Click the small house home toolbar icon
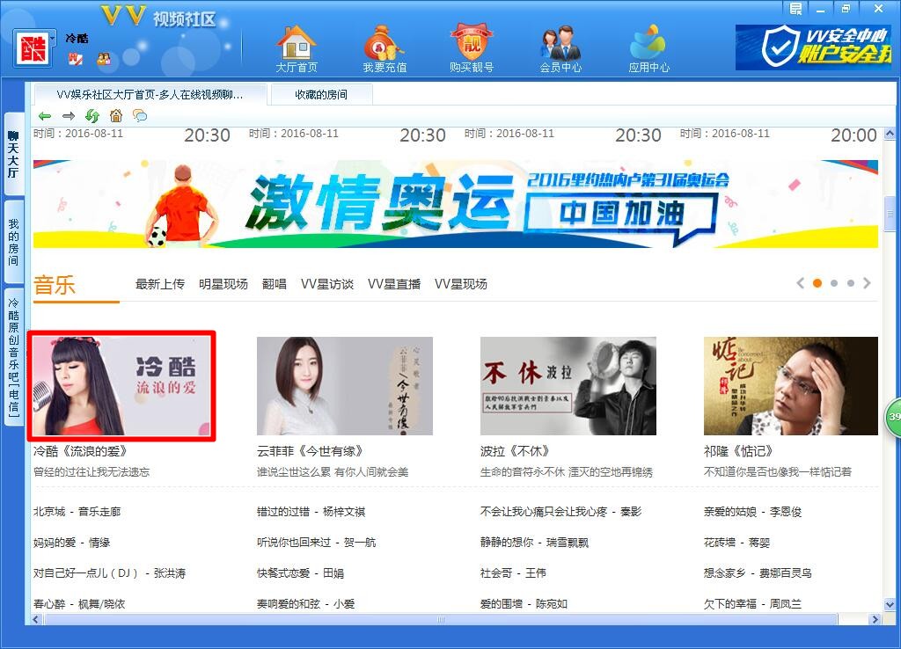The height and width of the screenshot is (649, 901). [115, 116]
